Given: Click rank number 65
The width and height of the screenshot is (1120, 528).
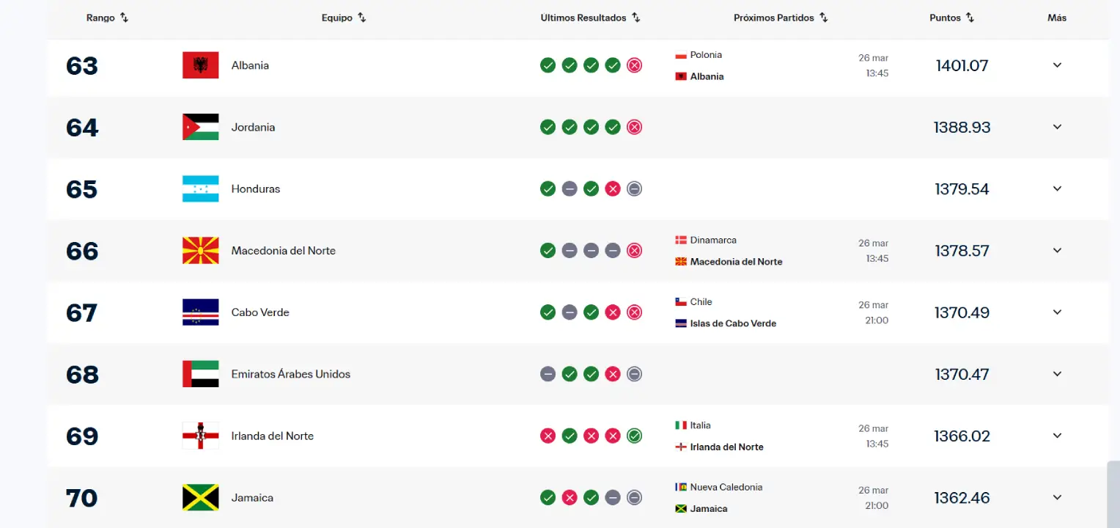Looking at the screenshot, I should point(81,188).
